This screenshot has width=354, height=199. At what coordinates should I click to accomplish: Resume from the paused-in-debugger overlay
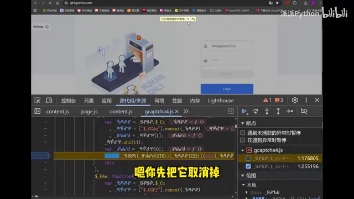pos(188,19)
